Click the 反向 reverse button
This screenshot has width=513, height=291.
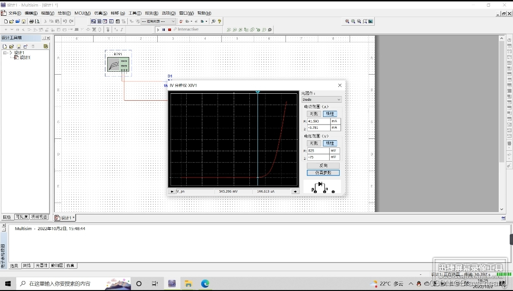(x=323, y=165)
